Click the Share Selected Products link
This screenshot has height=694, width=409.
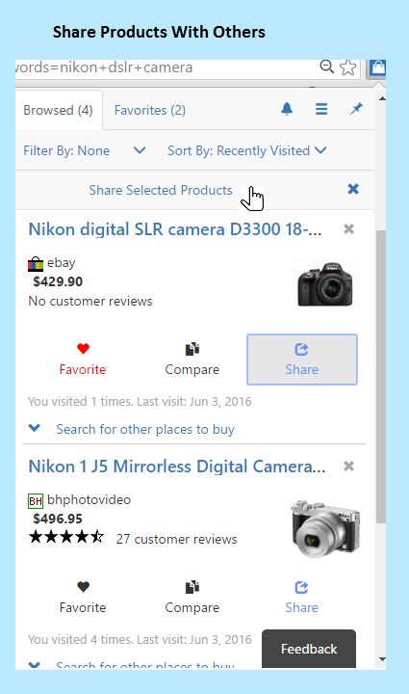[161, 190]
